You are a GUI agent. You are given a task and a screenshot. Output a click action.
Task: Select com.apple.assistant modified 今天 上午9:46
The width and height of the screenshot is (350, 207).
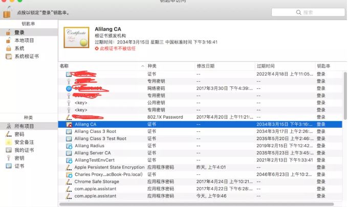[200, 196]
